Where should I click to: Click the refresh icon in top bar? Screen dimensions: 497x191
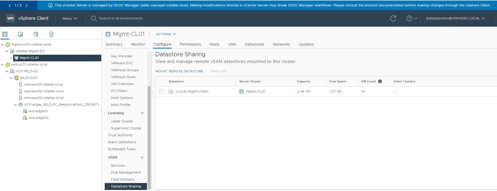(393, 18)
